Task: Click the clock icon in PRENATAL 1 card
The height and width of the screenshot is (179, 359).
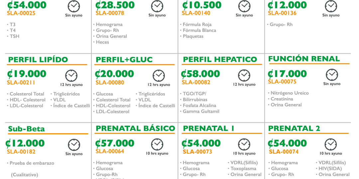Action: (244, 145)
